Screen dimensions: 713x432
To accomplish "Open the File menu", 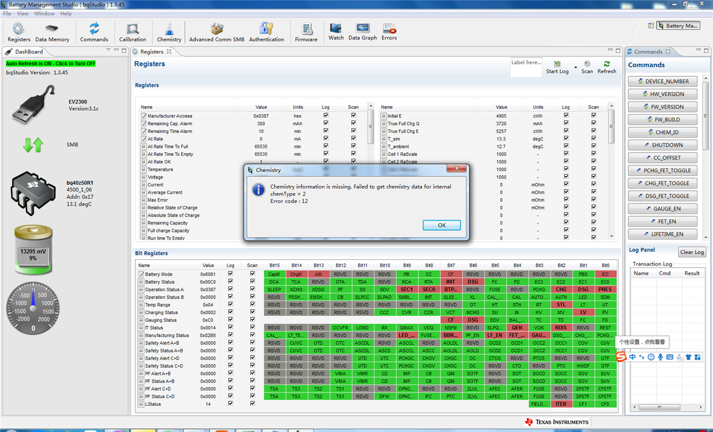I will 7,13.
